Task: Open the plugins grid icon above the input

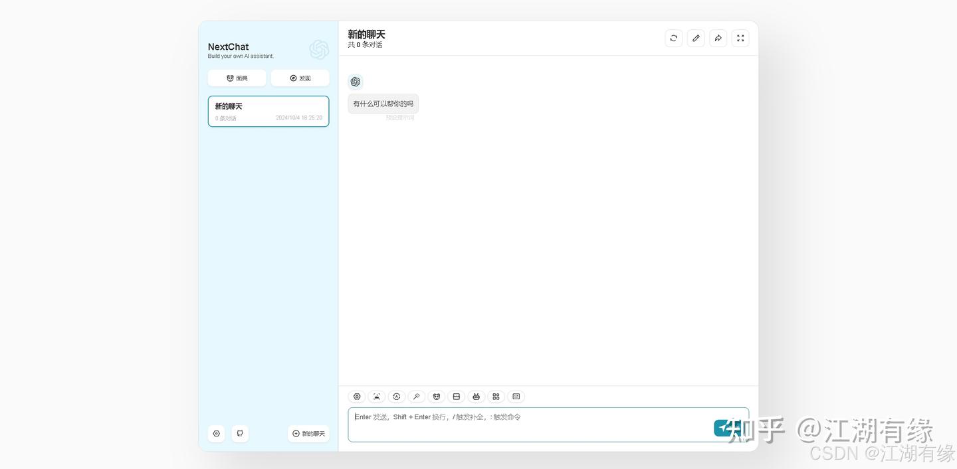Action: [496, 396]
